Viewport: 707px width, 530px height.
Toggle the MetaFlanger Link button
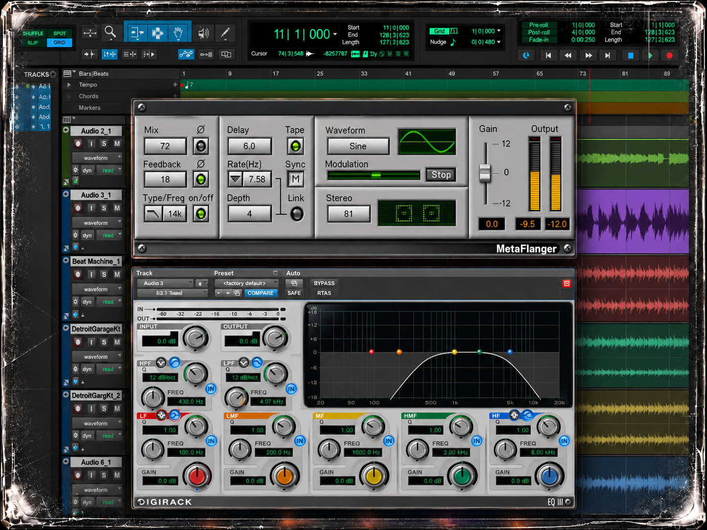pos(296,214)
